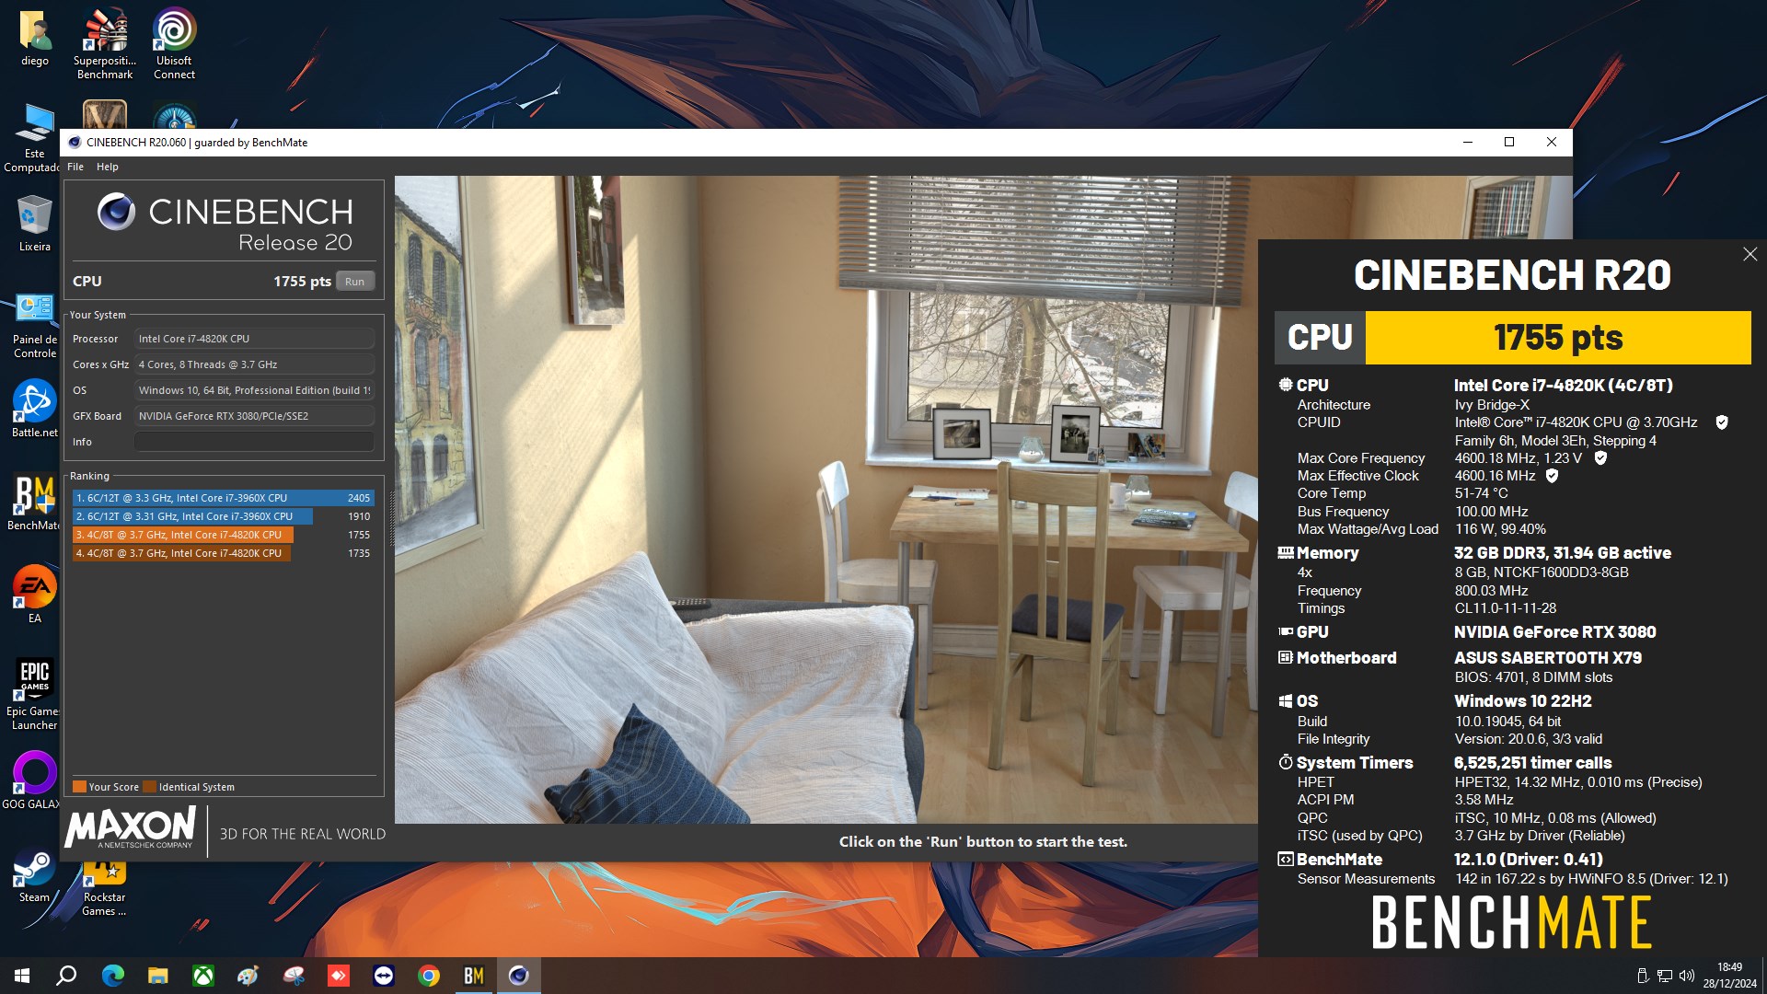Select Battle.net desktop shortcut
Image resolution: width=1767 pixels, height=994 pixels.
pos(35,410)
